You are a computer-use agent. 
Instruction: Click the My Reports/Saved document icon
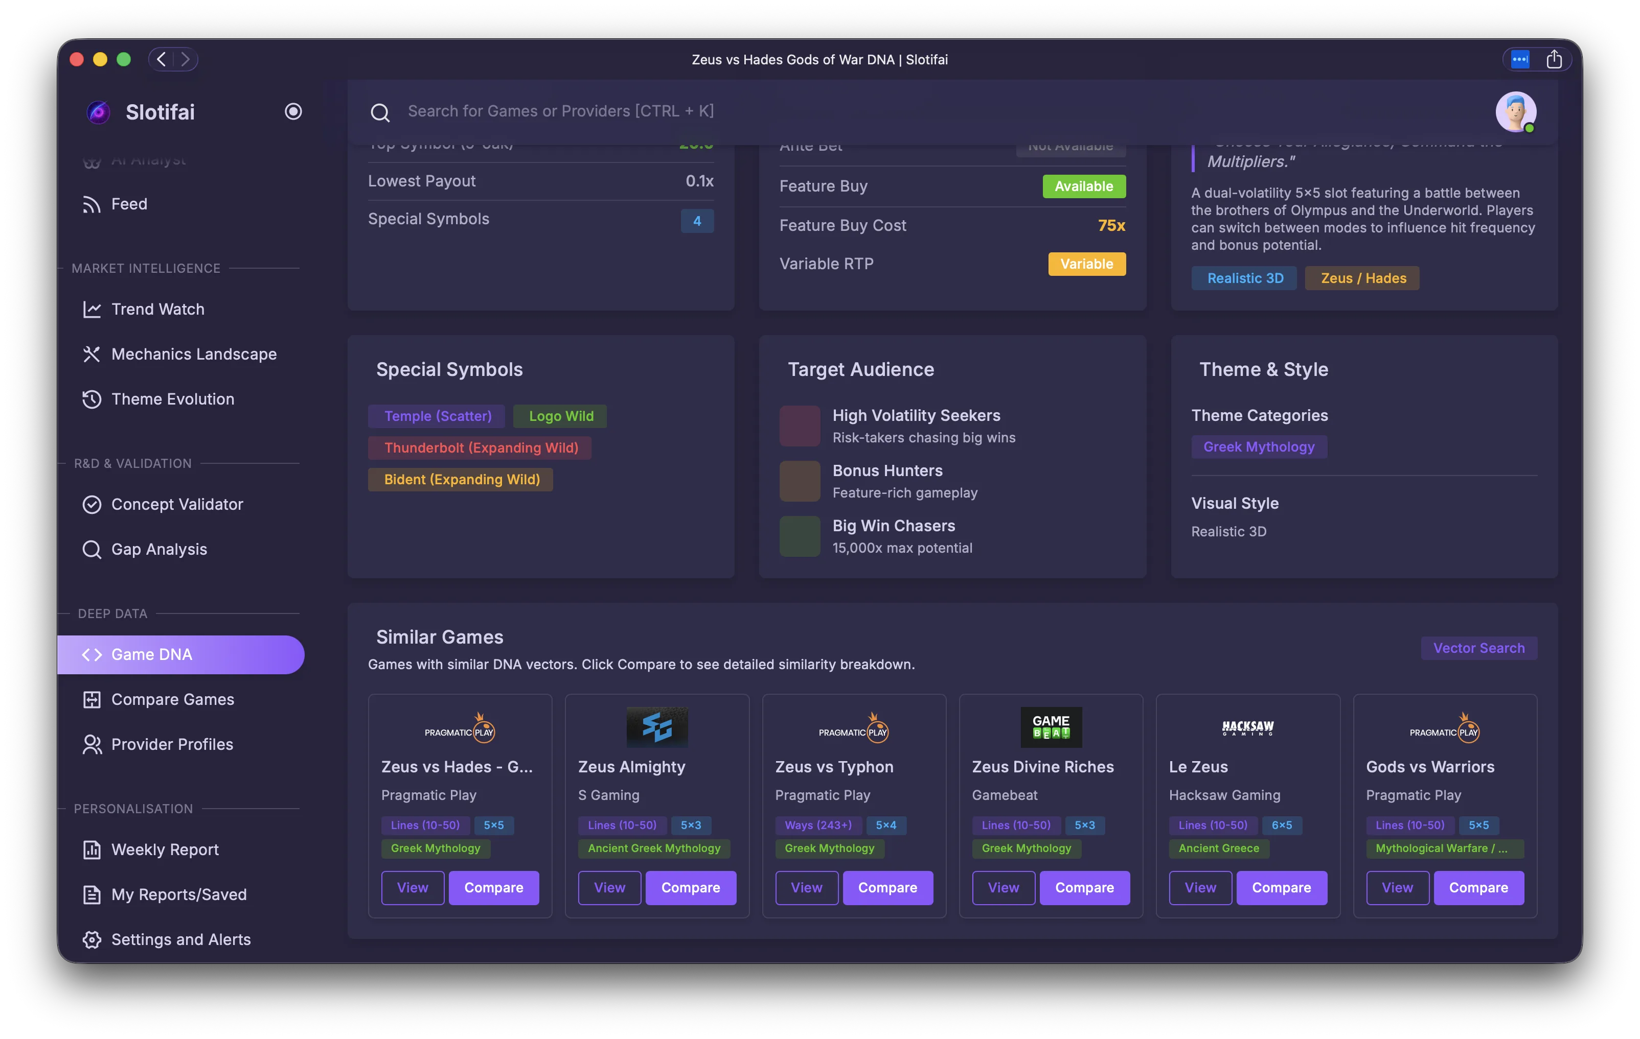[92, 895]
